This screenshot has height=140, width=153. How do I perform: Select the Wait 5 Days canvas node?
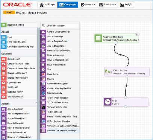(x=126, y=102)
